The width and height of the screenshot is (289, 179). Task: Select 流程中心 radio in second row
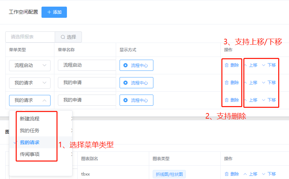pyautogui.click(x=136, y=83)
